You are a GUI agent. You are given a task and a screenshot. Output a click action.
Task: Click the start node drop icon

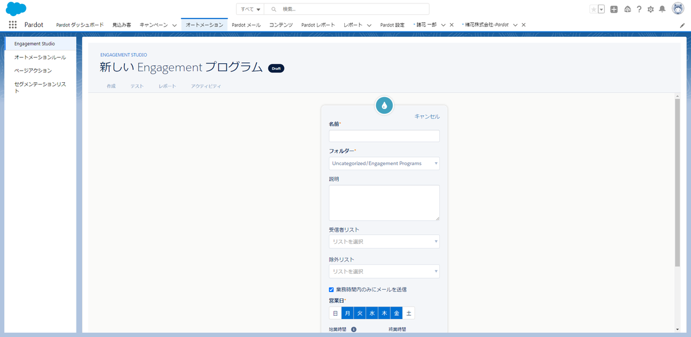point(384,105)
